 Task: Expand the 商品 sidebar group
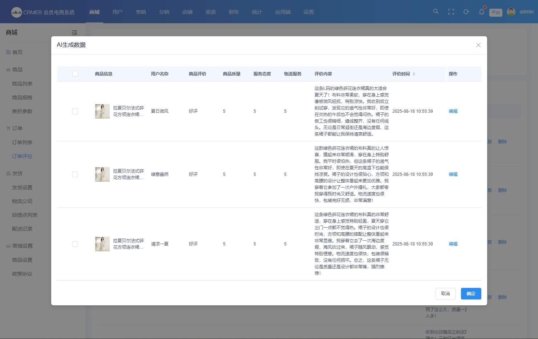[17, 70]
